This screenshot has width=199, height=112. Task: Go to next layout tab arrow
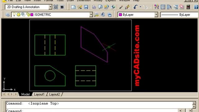[12, 94]
